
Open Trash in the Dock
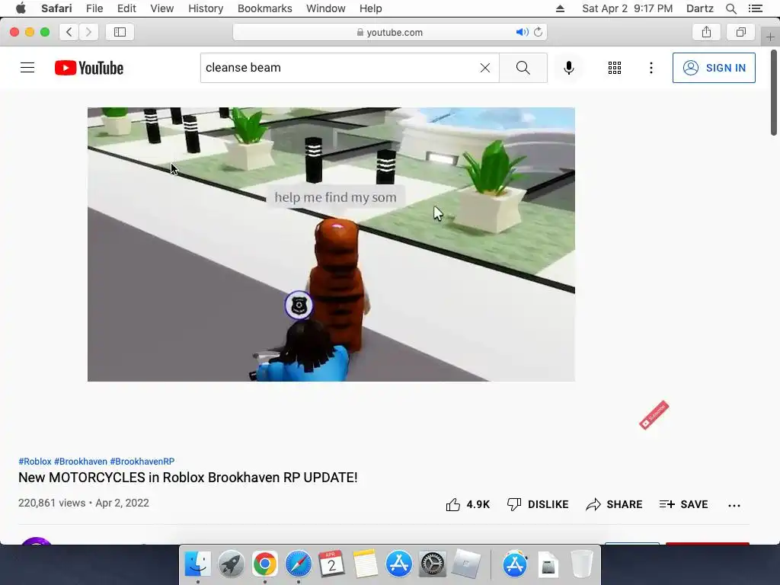(x=581, y=564)
